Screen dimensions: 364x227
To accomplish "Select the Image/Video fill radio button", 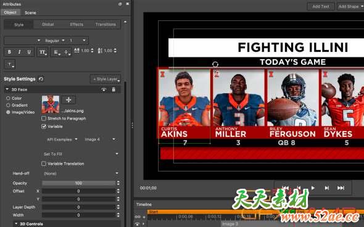I will pyautogui.click(x=8, y=112).
